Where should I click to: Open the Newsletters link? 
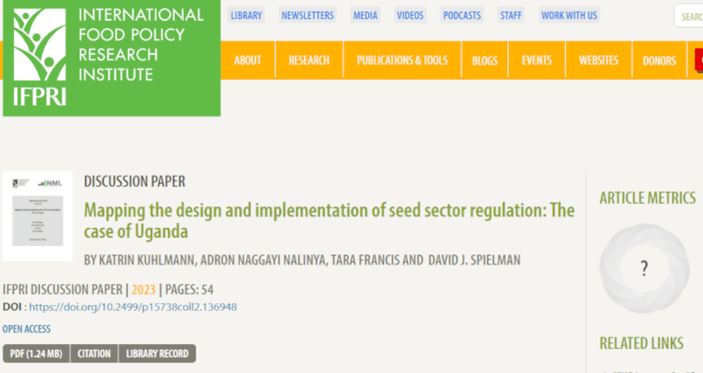pos(308,15)
